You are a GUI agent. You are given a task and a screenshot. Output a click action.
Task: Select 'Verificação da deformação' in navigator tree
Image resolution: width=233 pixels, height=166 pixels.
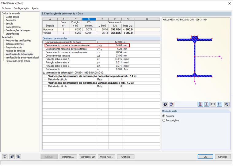19,54
